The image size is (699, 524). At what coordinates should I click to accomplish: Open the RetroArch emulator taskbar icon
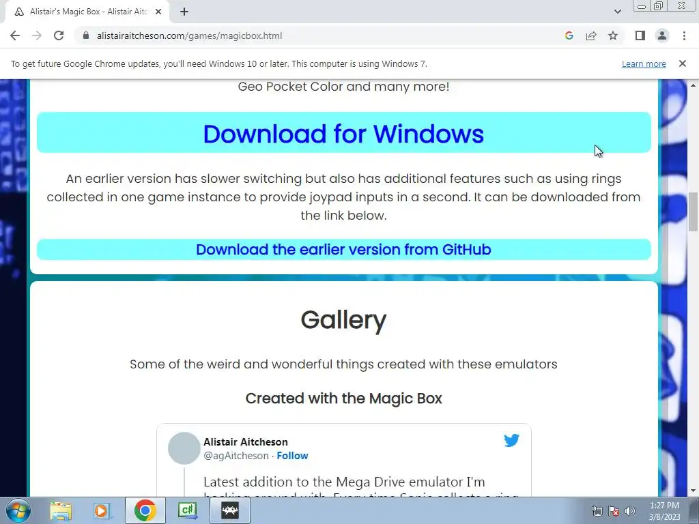tap(230, 510)
